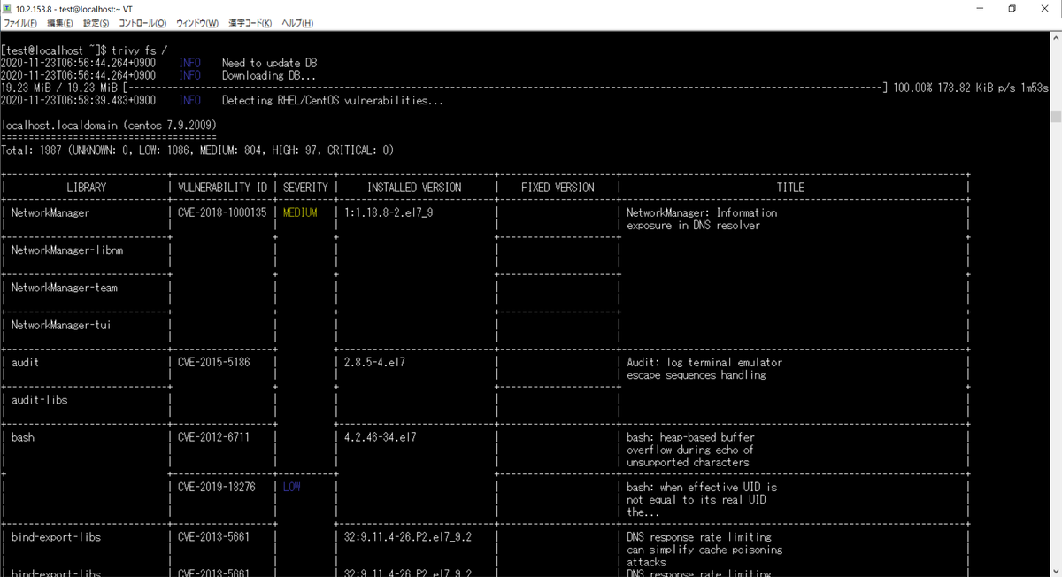Click the 'Total: 1987' summary line
Viewport: 1062px width, 577px height.
[197, 150]
